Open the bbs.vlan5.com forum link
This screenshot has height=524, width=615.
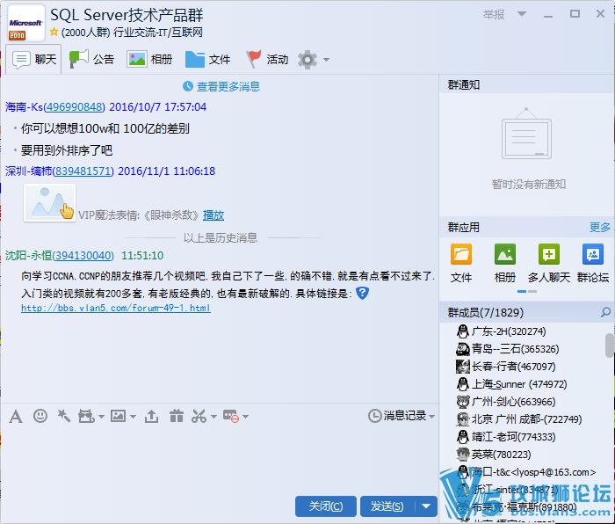coord(116,308)
